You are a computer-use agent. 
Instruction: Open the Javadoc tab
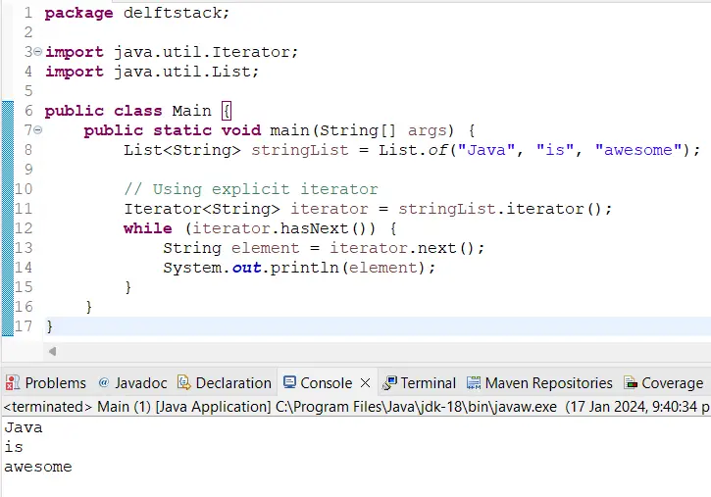pos(140,383)
